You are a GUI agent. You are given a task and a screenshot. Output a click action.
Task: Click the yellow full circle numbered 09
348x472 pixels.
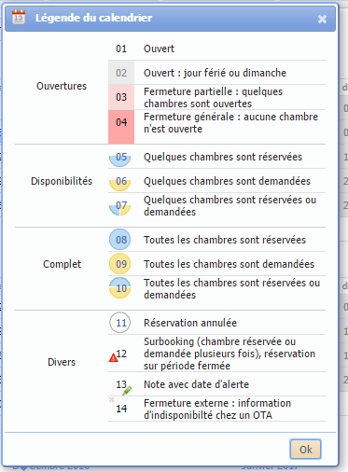(x=119, y=264)
